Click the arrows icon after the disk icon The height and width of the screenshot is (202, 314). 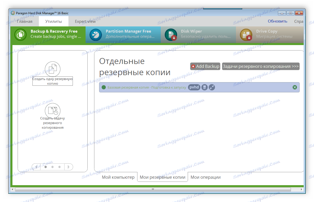click(x=212, y=87)
